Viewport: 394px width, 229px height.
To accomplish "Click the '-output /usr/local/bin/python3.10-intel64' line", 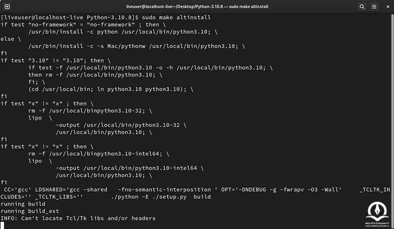I will [x=130, y=168].
